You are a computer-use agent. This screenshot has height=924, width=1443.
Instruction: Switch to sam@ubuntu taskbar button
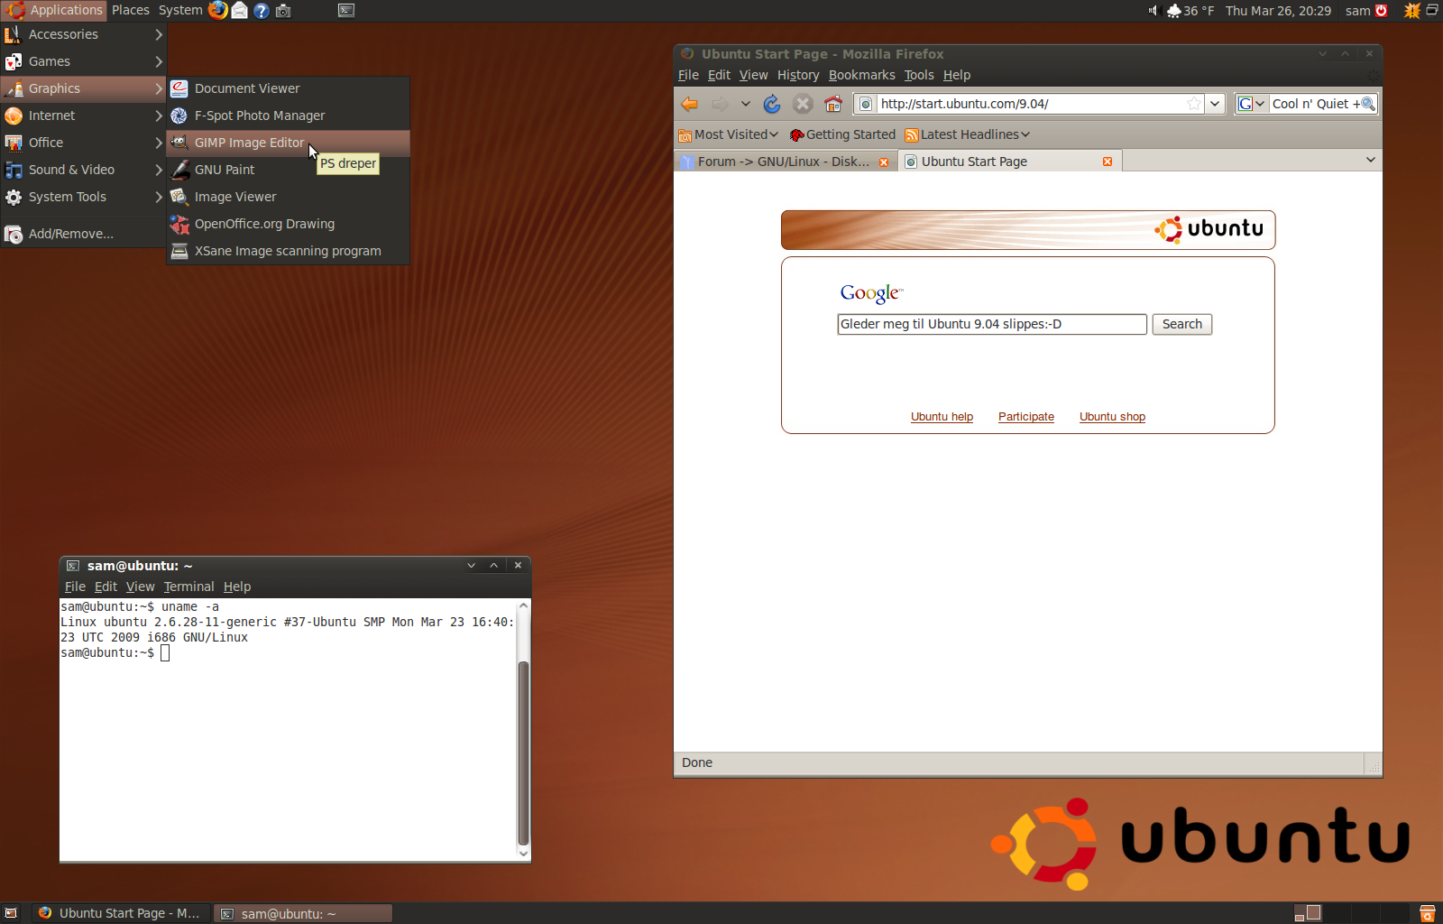(303, 913)
